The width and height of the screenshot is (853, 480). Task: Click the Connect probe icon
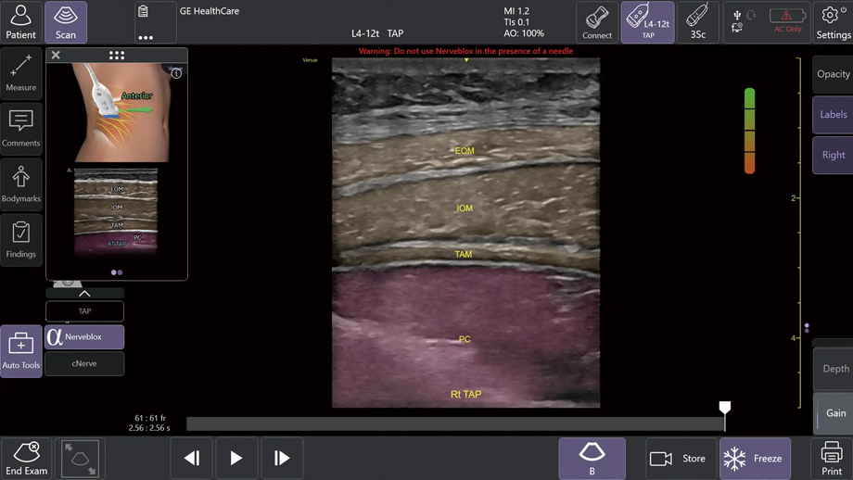point(597,22)
